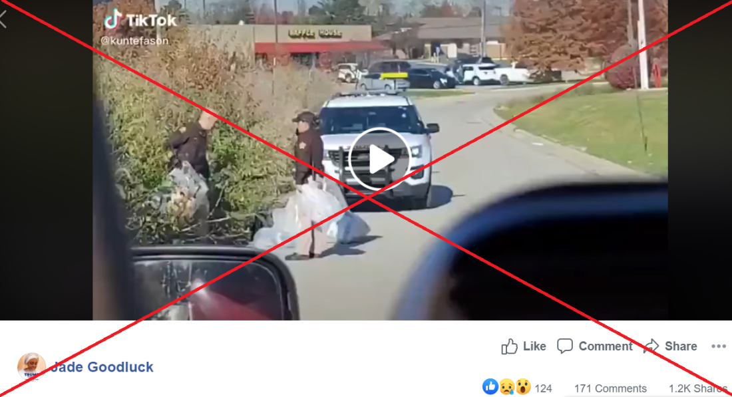Image resolution: width=732 pixels, height=397 pixels.
Task: Play the TikTok video
Action: click(x=379, y=159)
